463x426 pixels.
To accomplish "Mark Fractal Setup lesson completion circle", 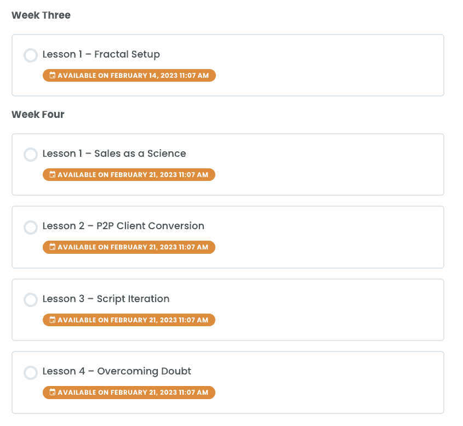I will point(31,55).
